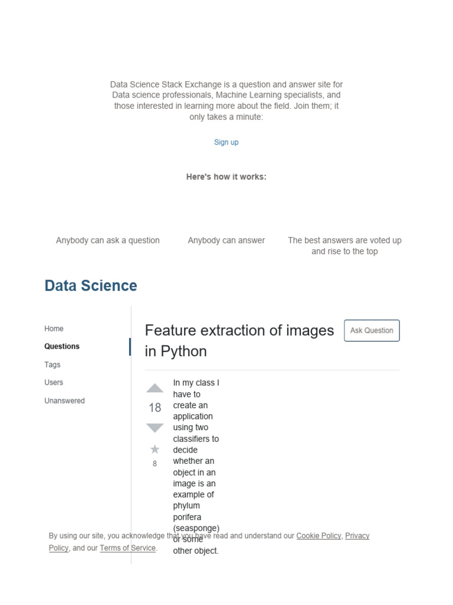This screenshot has height=605, width=453.
Task: Select Questions in the left navigation
Action: (62, 347)
